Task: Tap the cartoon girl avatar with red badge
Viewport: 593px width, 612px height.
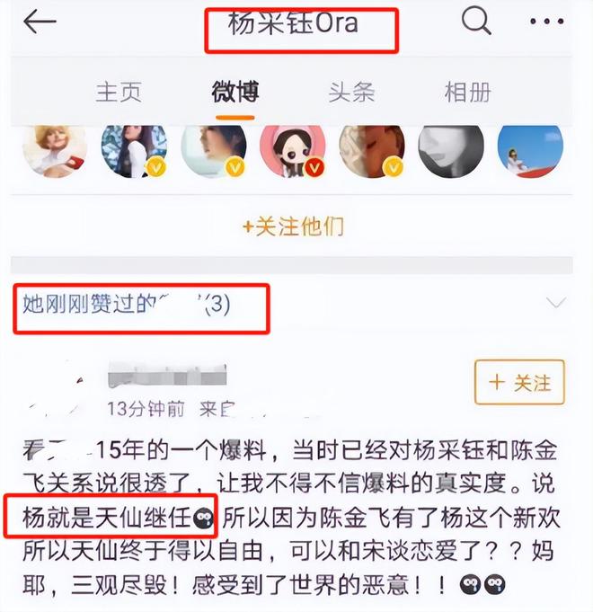Action: (x=293, y=151)
